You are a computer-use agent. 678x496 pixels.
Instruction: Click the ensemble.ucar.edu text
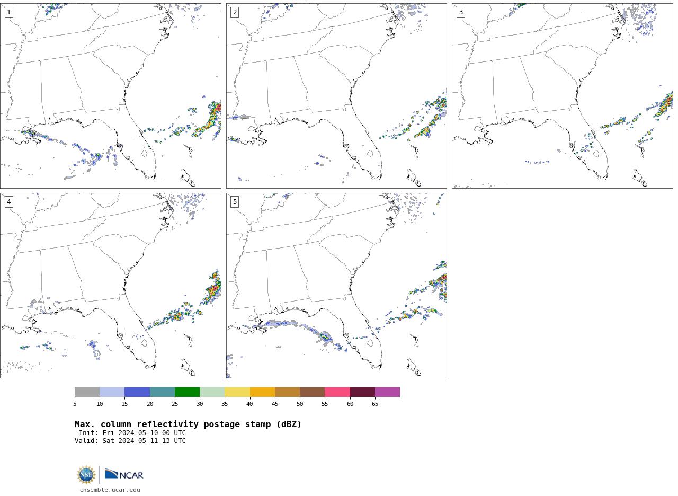coord(110,490)
